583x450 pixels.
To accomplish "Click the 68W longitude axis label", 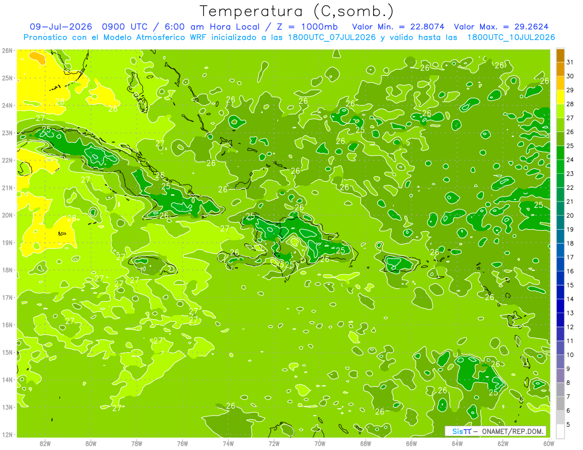I will click(365, 443).
